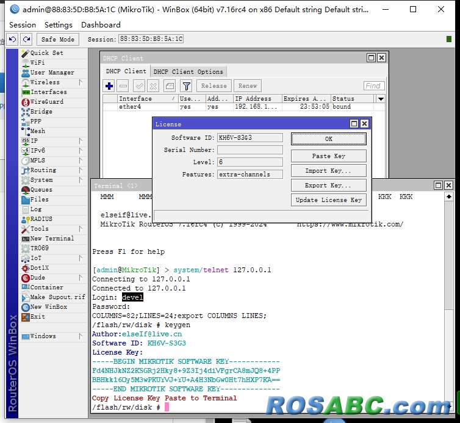Image resolution: width=460 pixels, height=423 pixels.
Task: Add a new DHCP client entry
Action: pyautogui.click(x=109, y=86)
